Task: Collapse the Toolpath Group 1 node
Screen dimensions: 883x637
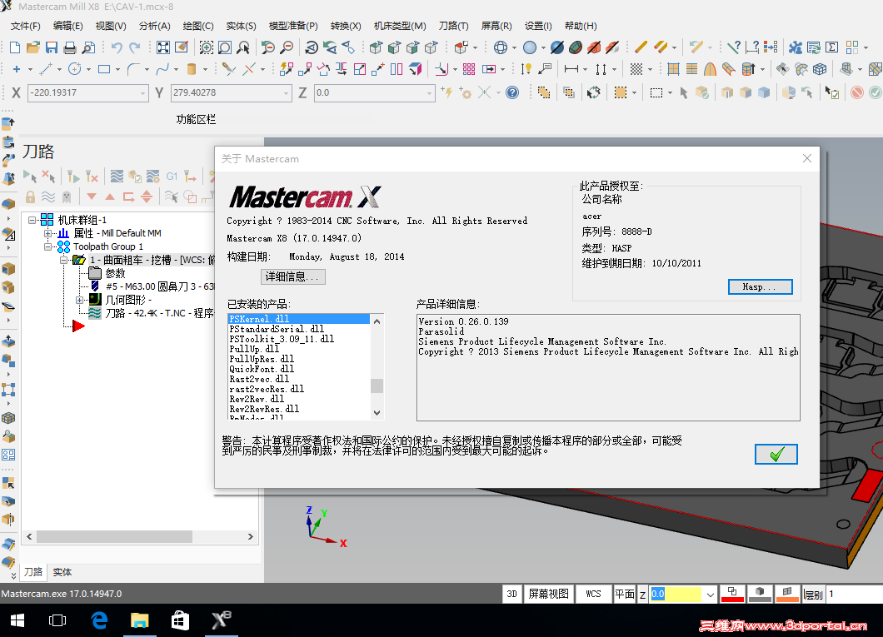Action: click(x=47, y=246)
